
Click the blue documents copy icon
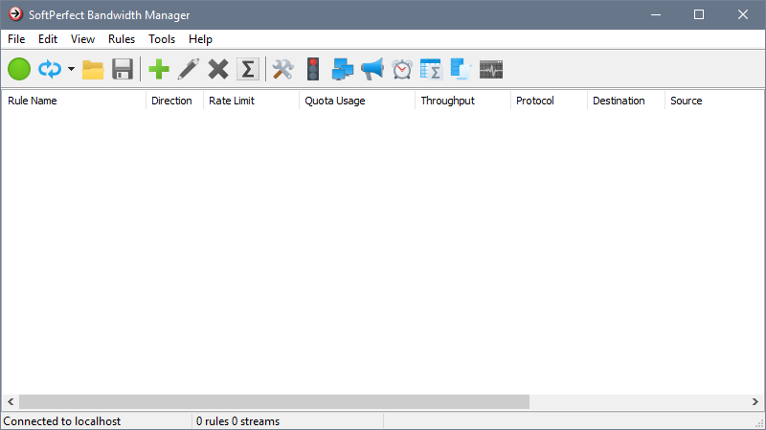tap(461, 69)
